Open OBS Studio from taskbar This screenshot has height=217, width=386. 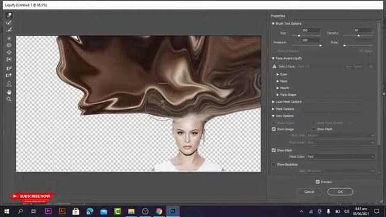click(145, 212)
